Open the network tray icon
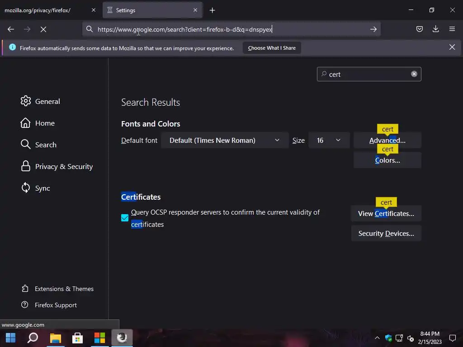This screenshot has width=463, height=347. 399,338
